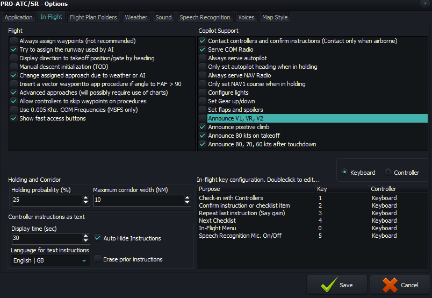Switch to the Sound tab

pyautogui.click(x=163, y=17)
